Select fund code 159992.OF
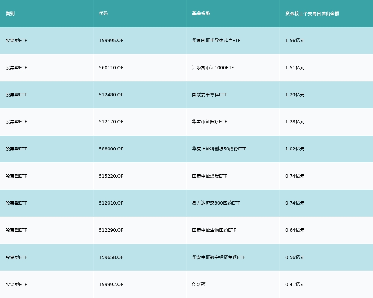 pyautogui.click(x=111, y=285)
